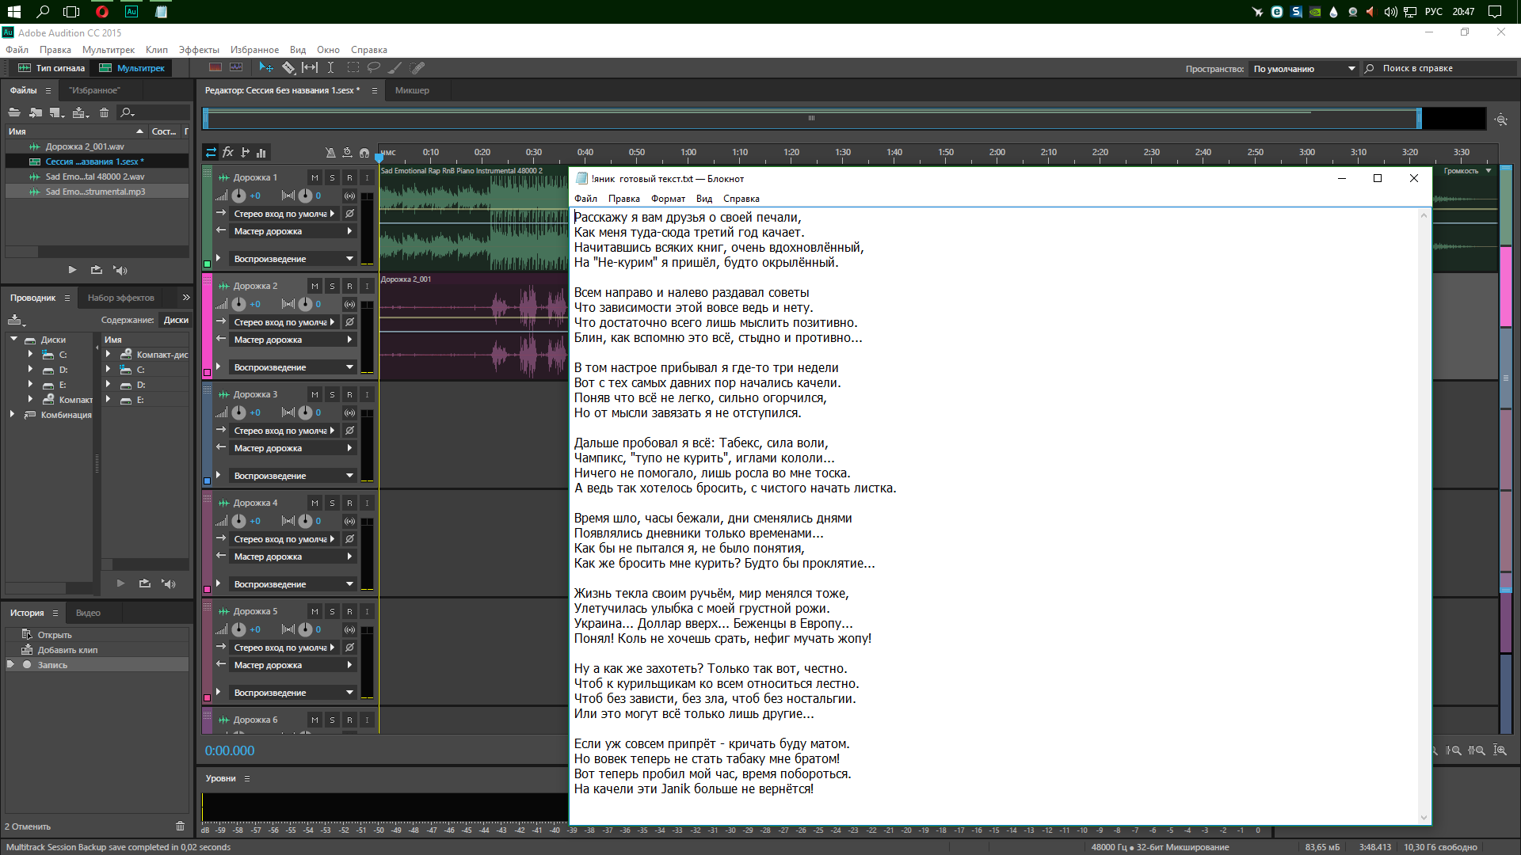Solo Дорожка 1

(332, 177)
